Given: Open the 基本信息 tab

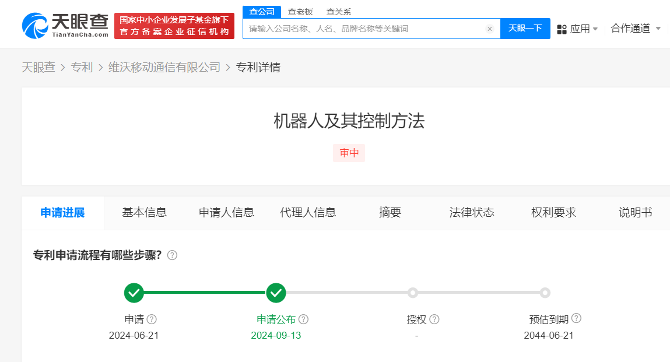Looking at the screenshot, I should [145, 213].
